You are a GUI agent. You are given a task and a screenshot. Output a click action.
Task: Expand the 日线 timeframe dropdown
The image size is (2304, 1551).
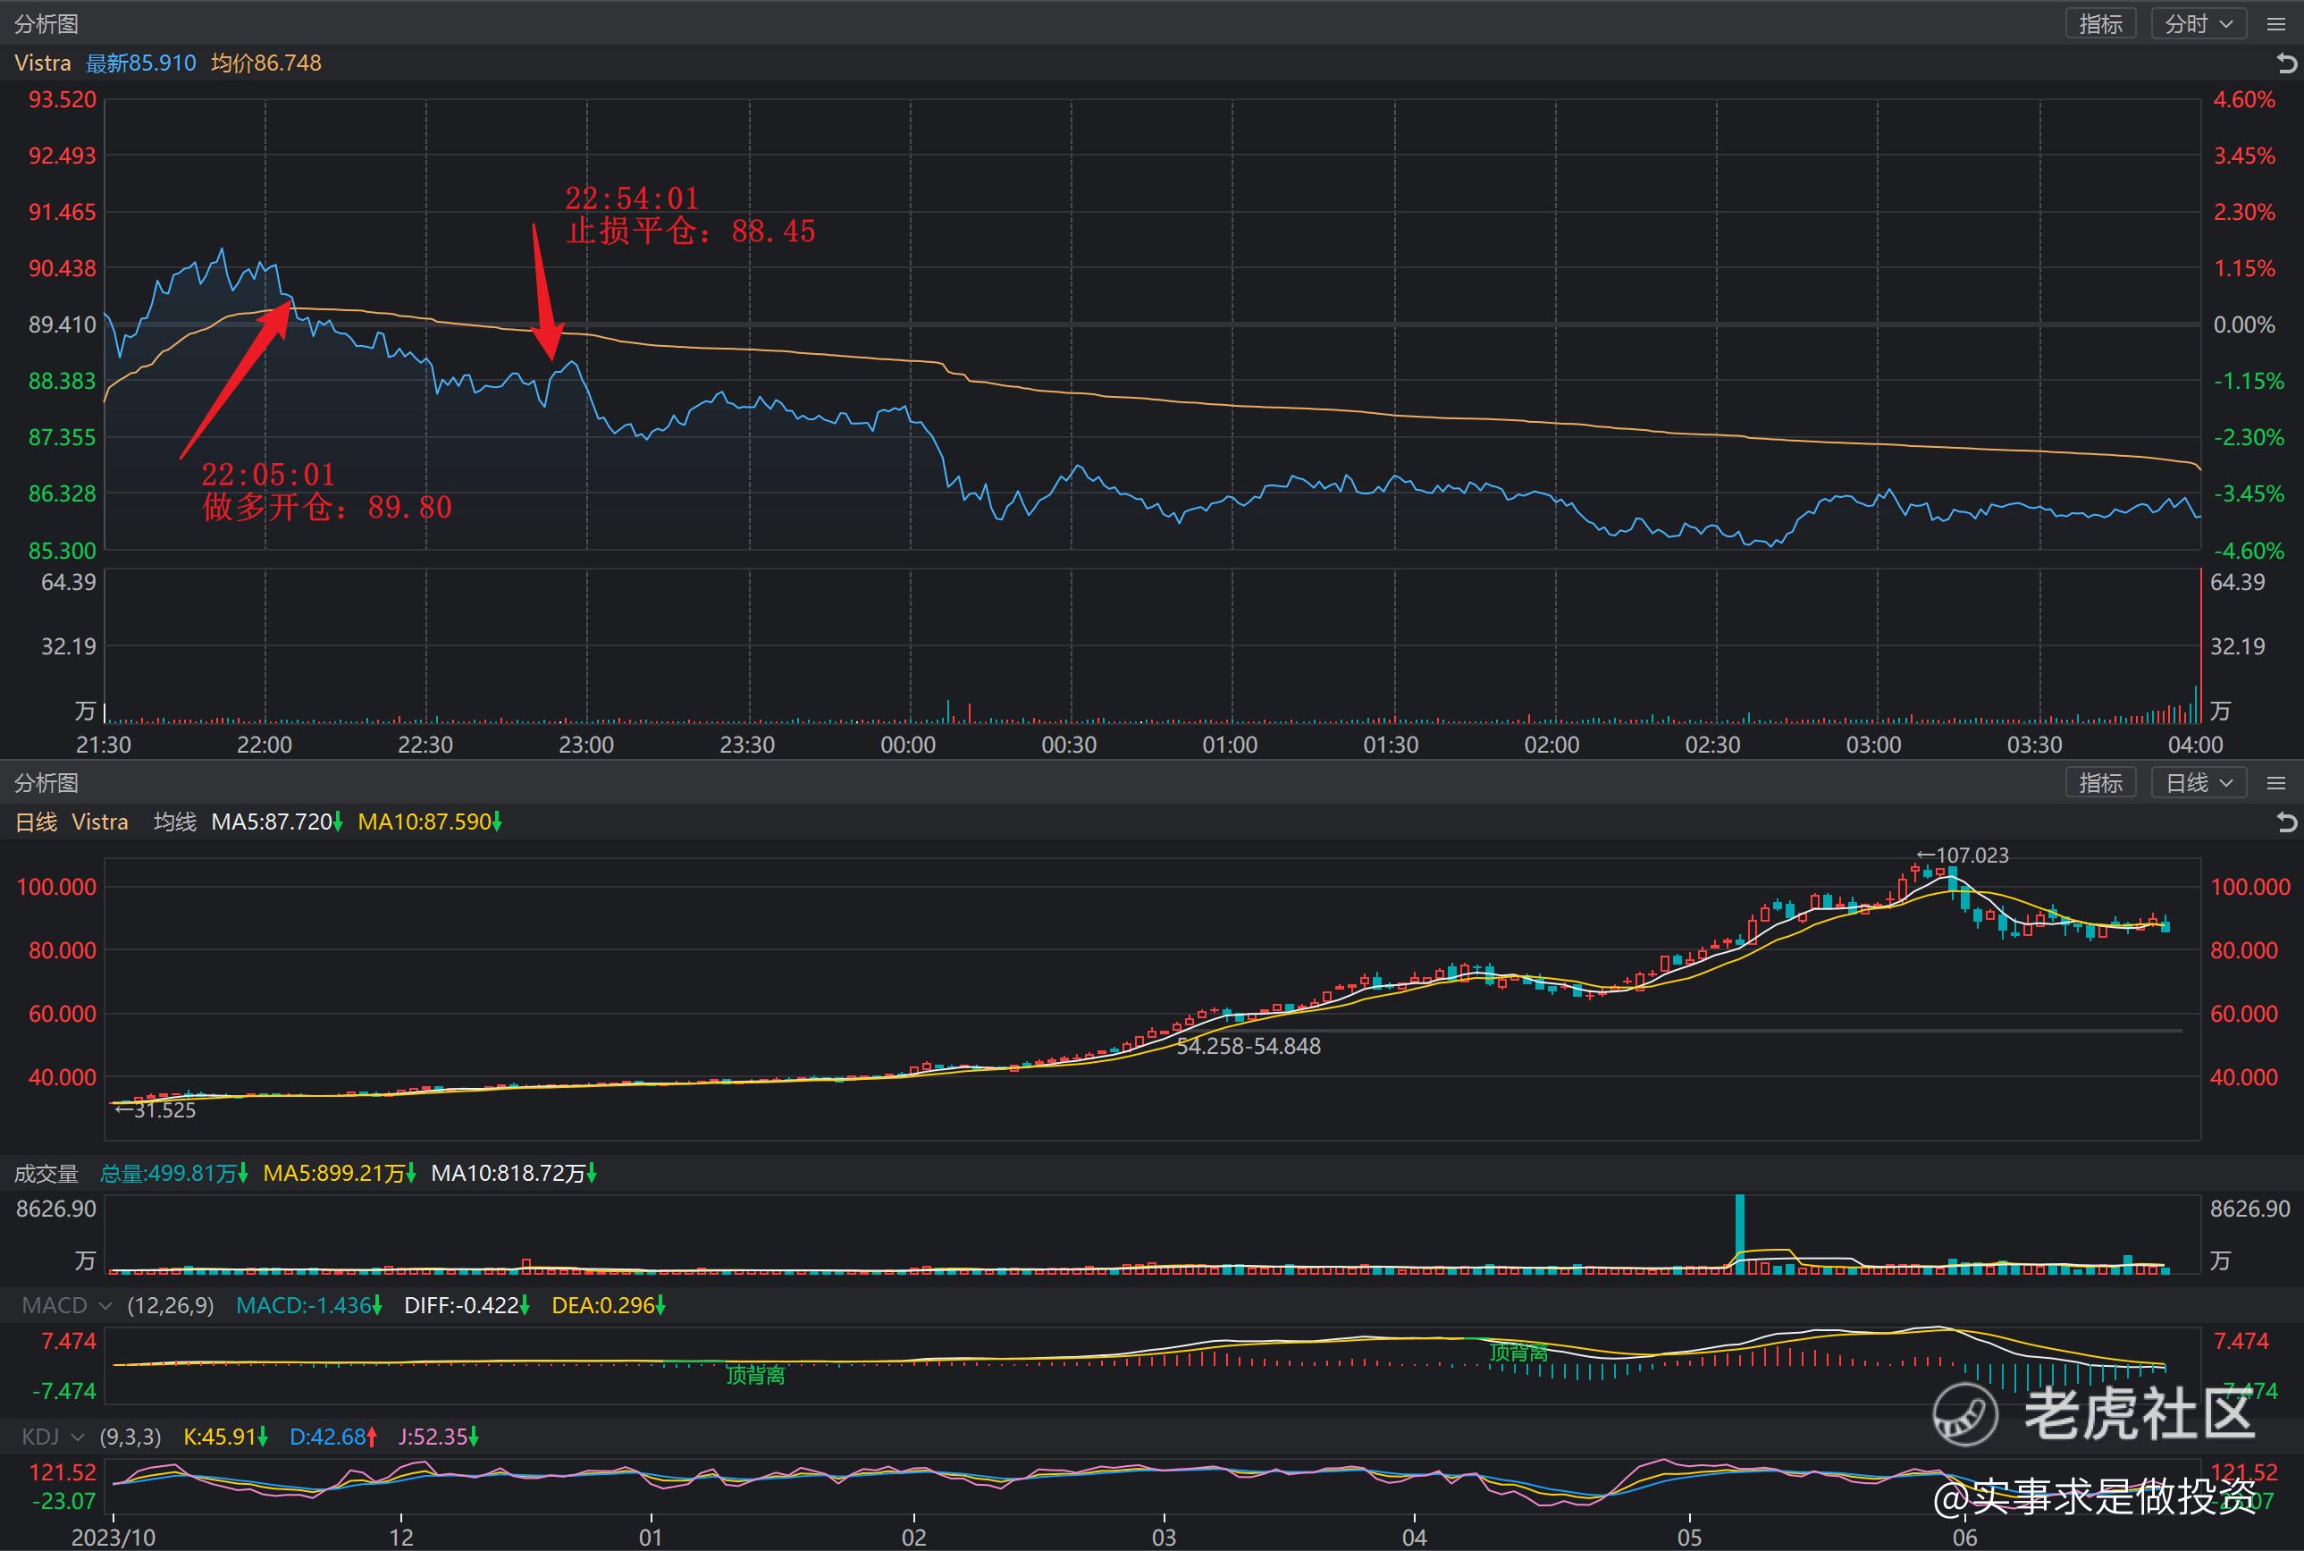point(2199,782)
